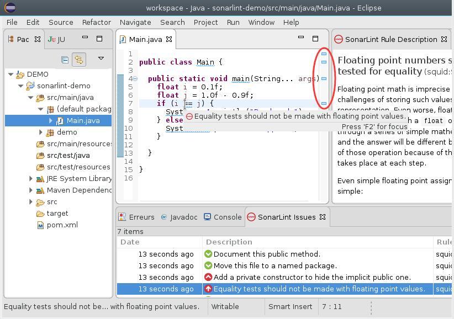Screen dimensions: 454x319
Task: Switch to the JUnit tab
Action: [x=57, y=39]
